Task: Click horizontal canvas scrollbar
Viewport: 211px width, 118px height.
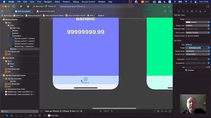Action: [x=114, y=108]
